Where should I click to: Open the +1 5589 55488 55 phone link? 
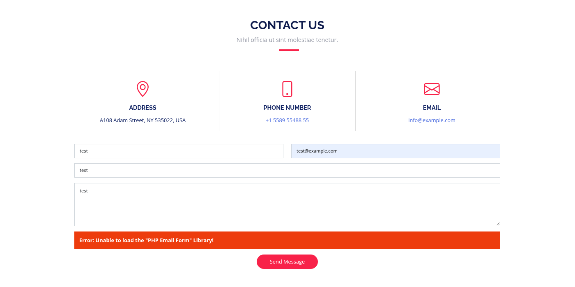pos(287,120)
